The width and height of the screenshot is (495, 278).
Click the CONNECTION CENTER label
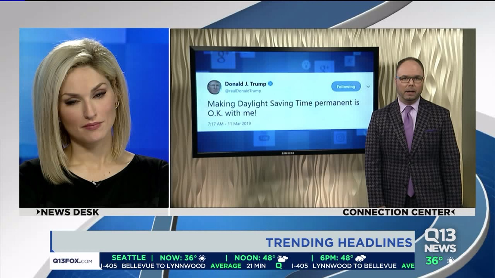396,212
